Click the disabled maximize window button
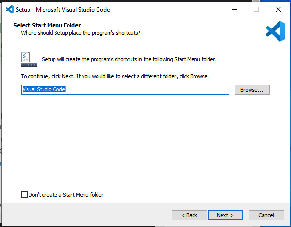The width and height of the screenshot is (291, 227). 256,9
